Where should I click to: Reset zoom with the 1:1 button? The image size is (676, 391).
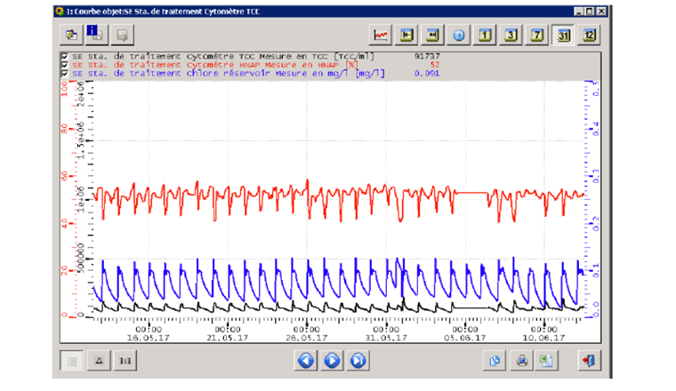125,361
